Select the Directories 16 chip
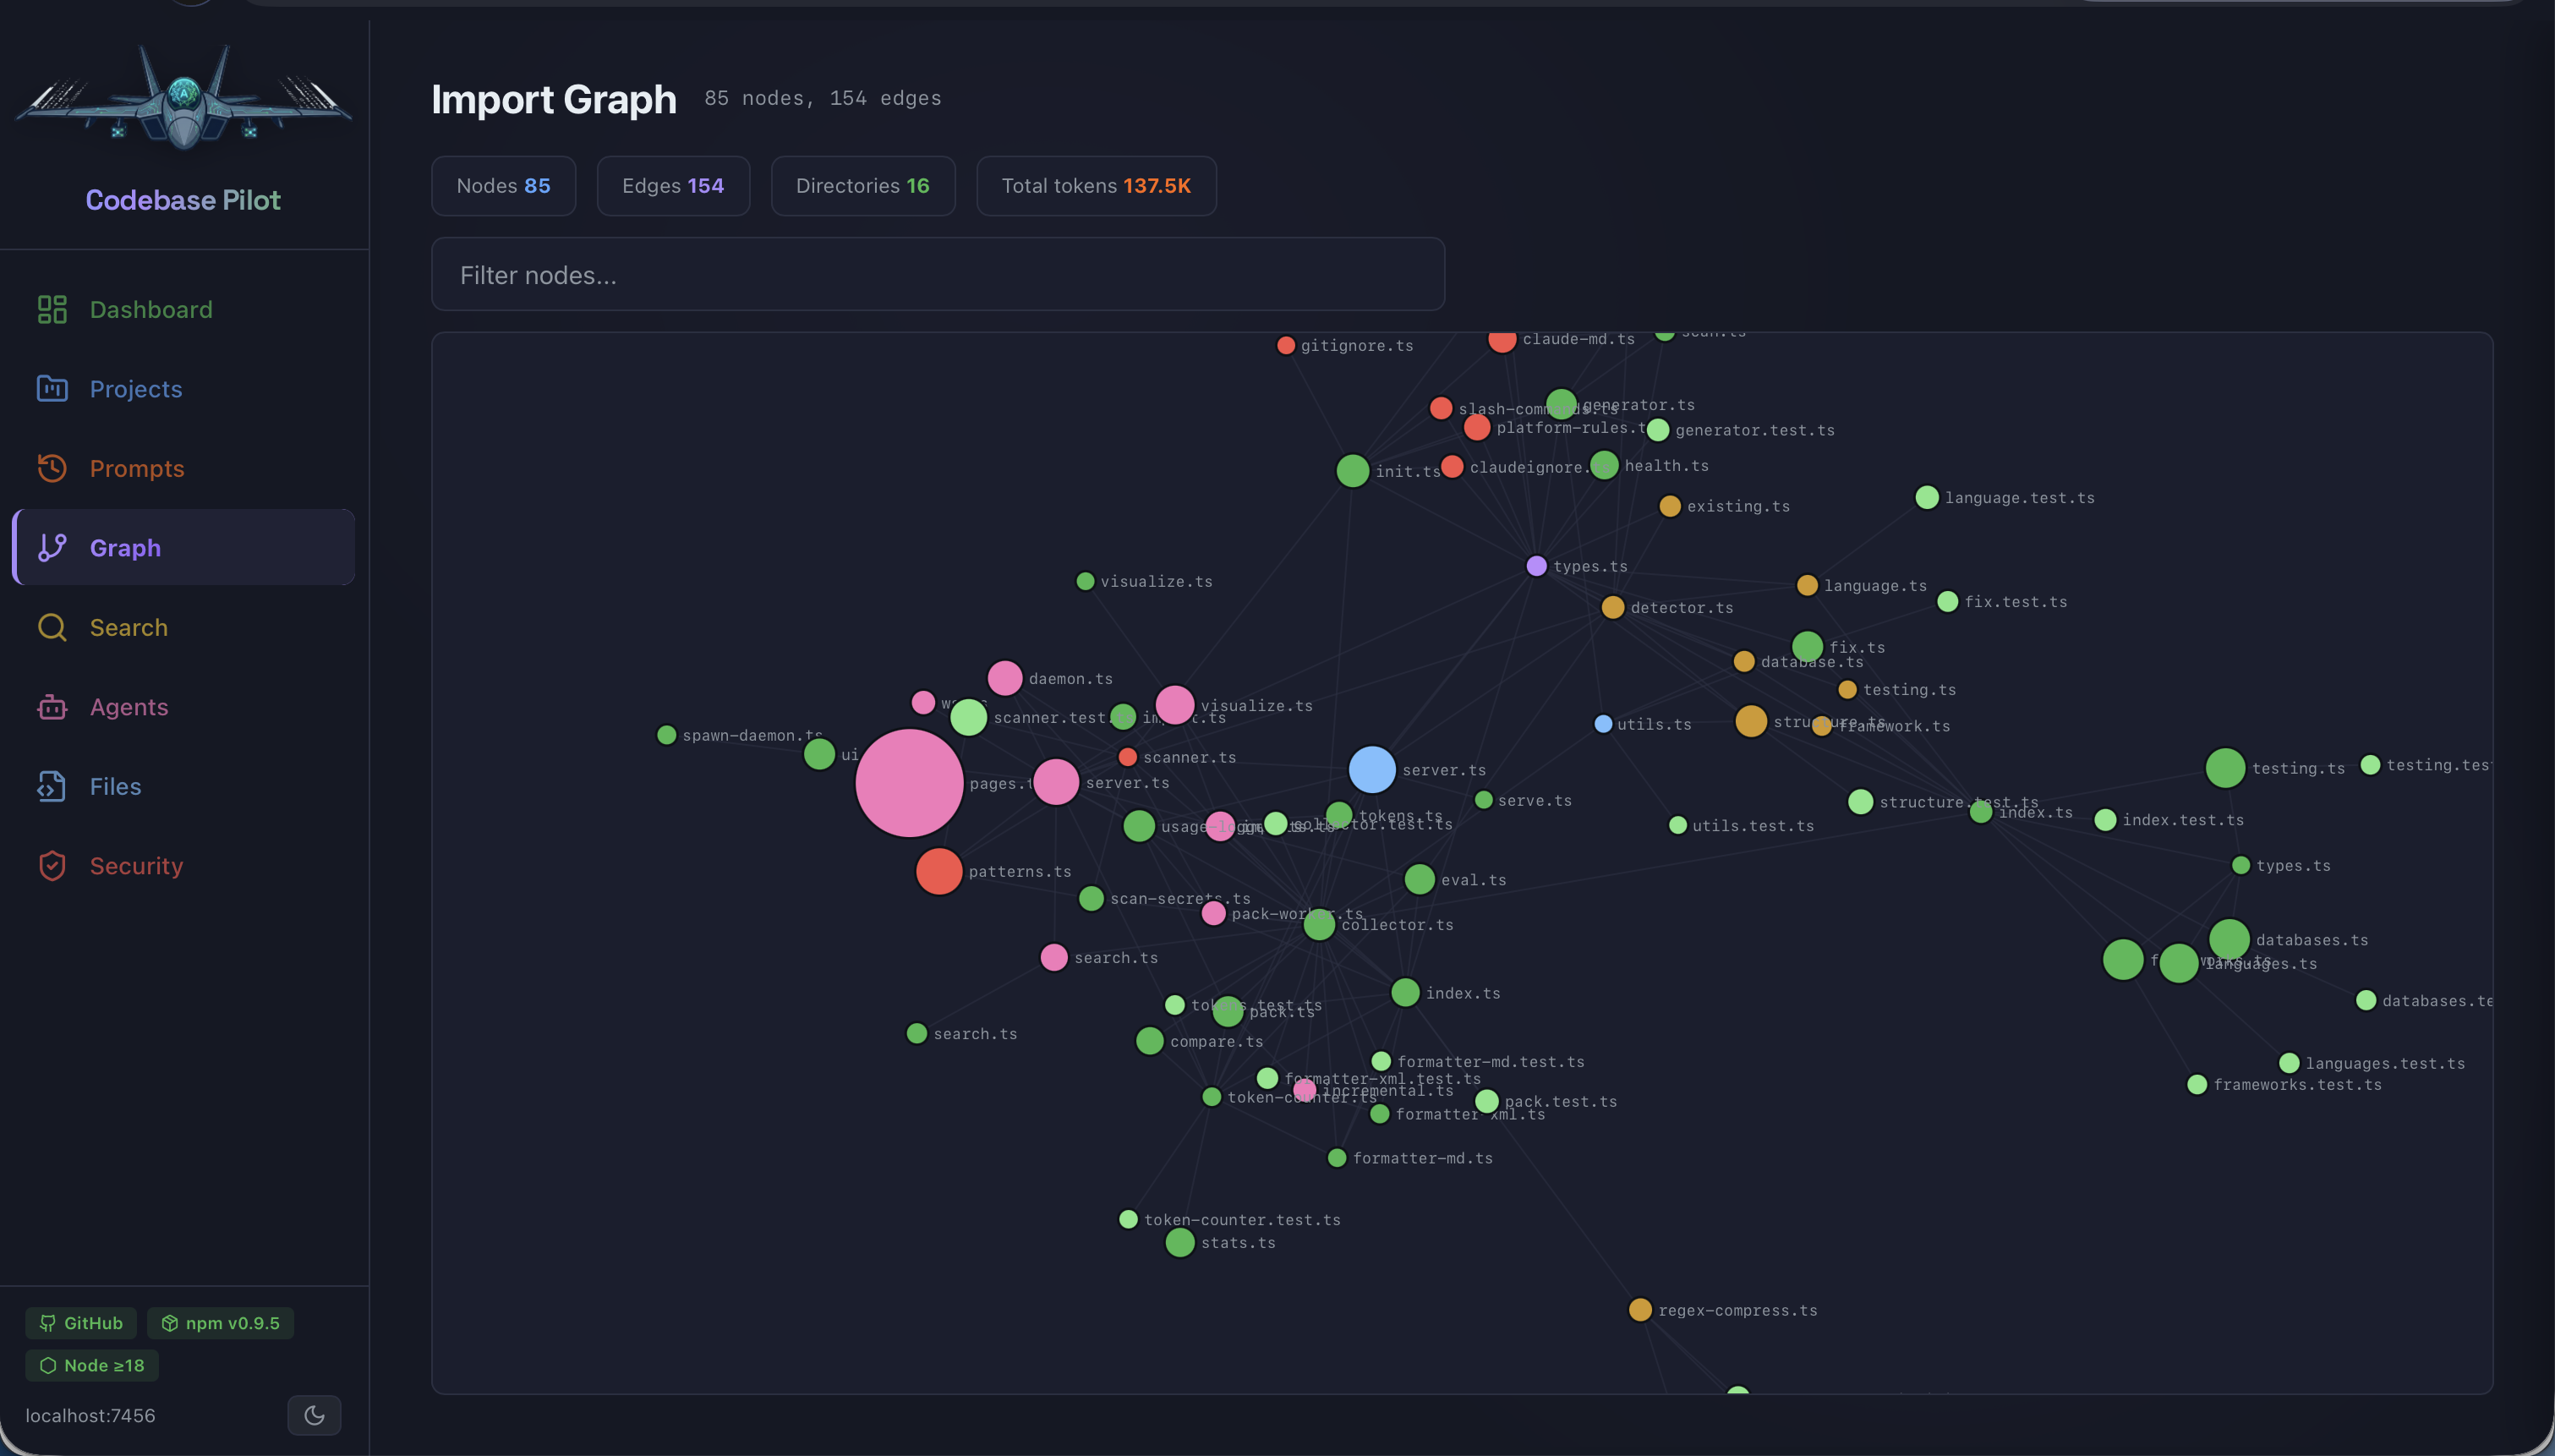The width and height of the screenshot is (2555, 1456). (x=862, y=185)
